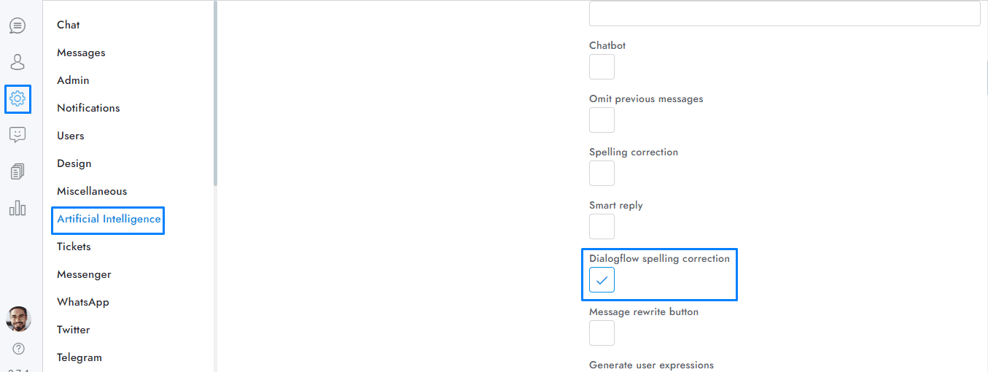Open the Tickets settings tab

tap(74, 247)
